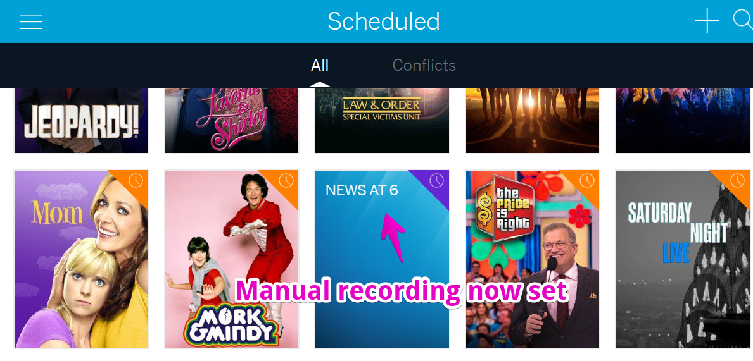This screenshot has width=753, height=361.
Task: Open the Jeopardy! recording tile
Action: pyautogui.click(x=81, y=120)
